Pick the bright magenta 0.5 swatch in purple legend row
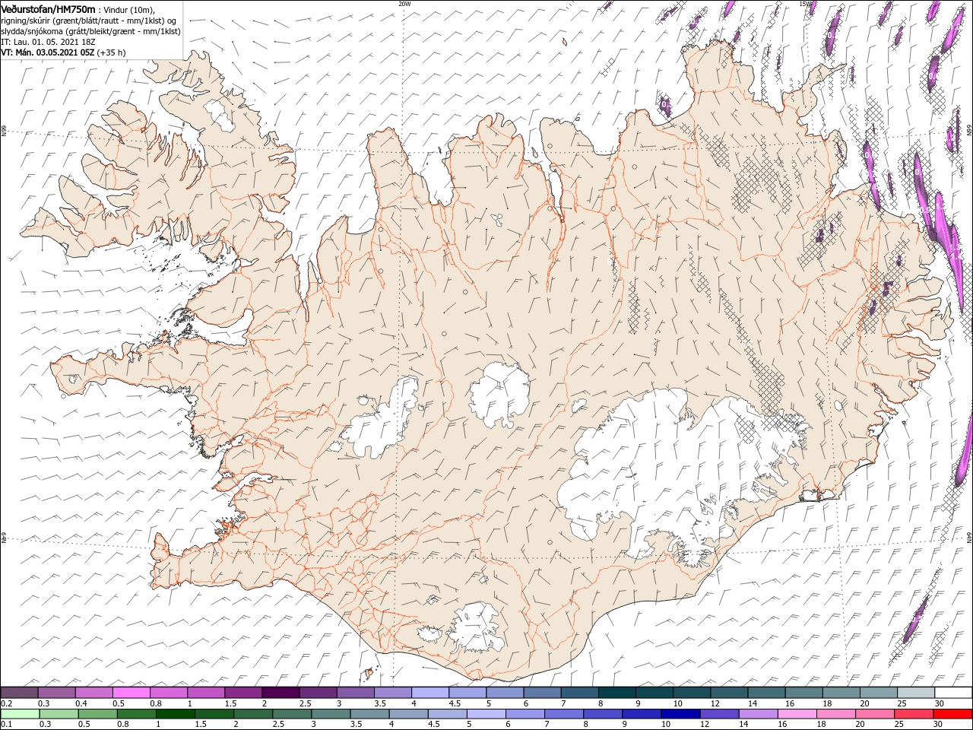Screen dimensions: 973x730 tap(132, 693)
